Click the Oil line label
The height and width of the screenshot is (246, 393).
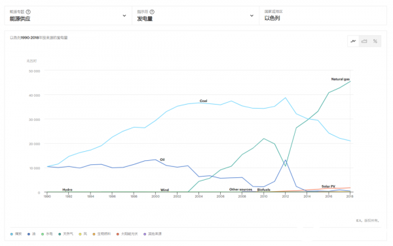[x=162, y=160]
